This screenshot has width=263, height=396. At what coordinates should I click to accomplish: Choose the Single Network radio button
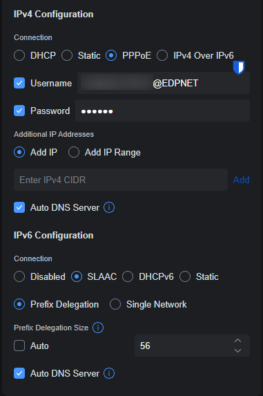coord(115,304)
